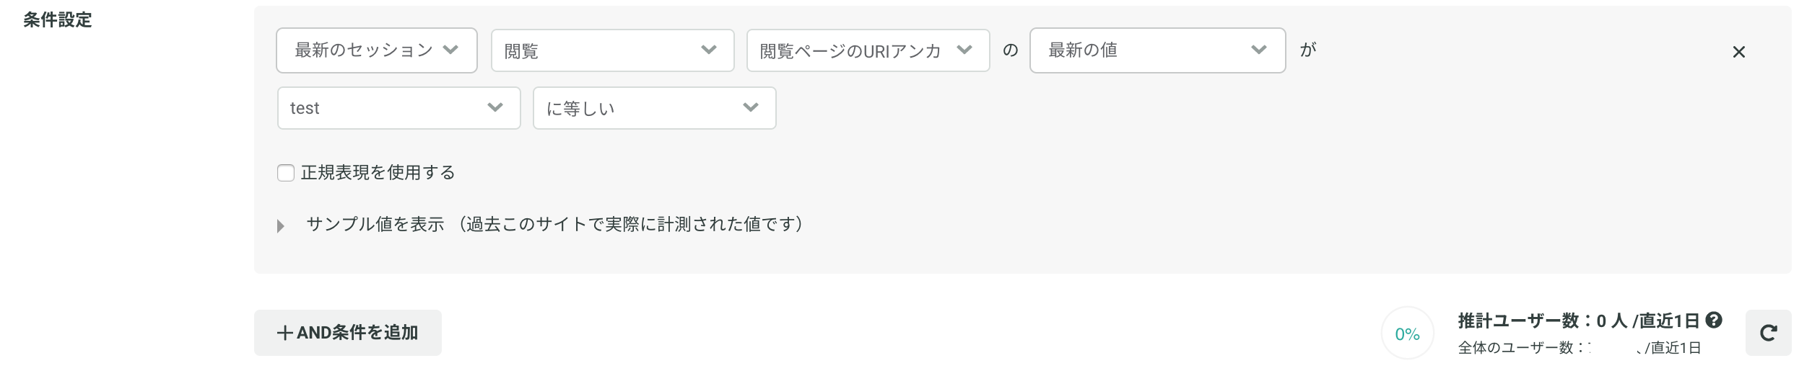Screen dimensions: 1812x376
Task: Click the 正規表現を使用する label text
Action: tap(378, 172)
